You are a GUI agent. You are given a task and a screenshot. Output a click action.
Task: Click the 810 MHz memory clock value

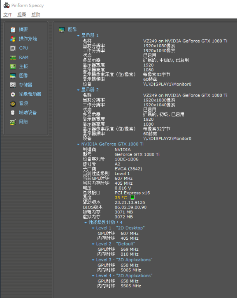pyautogui.click(x=130, y=254)
